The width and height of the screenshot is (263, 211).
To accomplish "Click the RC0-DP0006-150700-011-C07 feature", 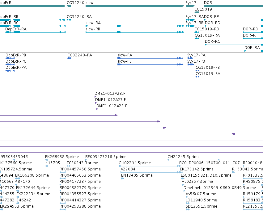I will tap(209, 163).
